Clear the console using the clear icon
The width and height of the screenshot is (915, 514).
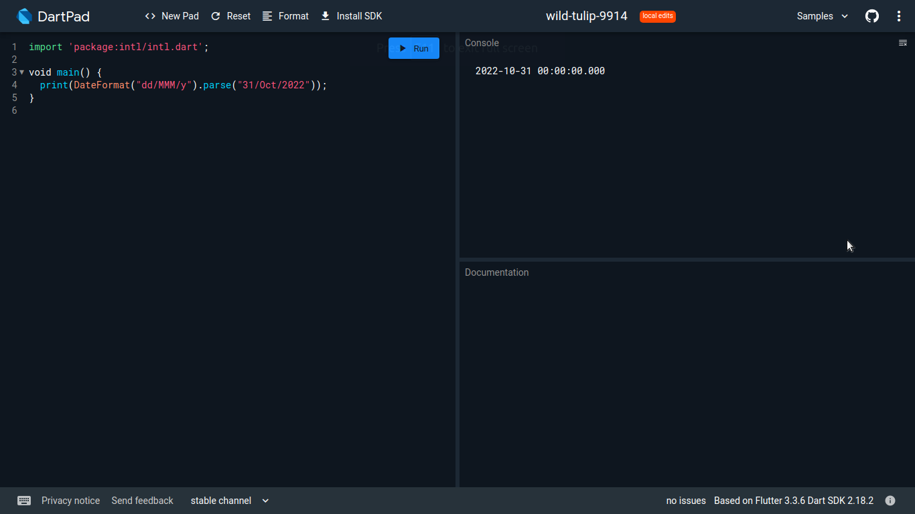point(902,43)
